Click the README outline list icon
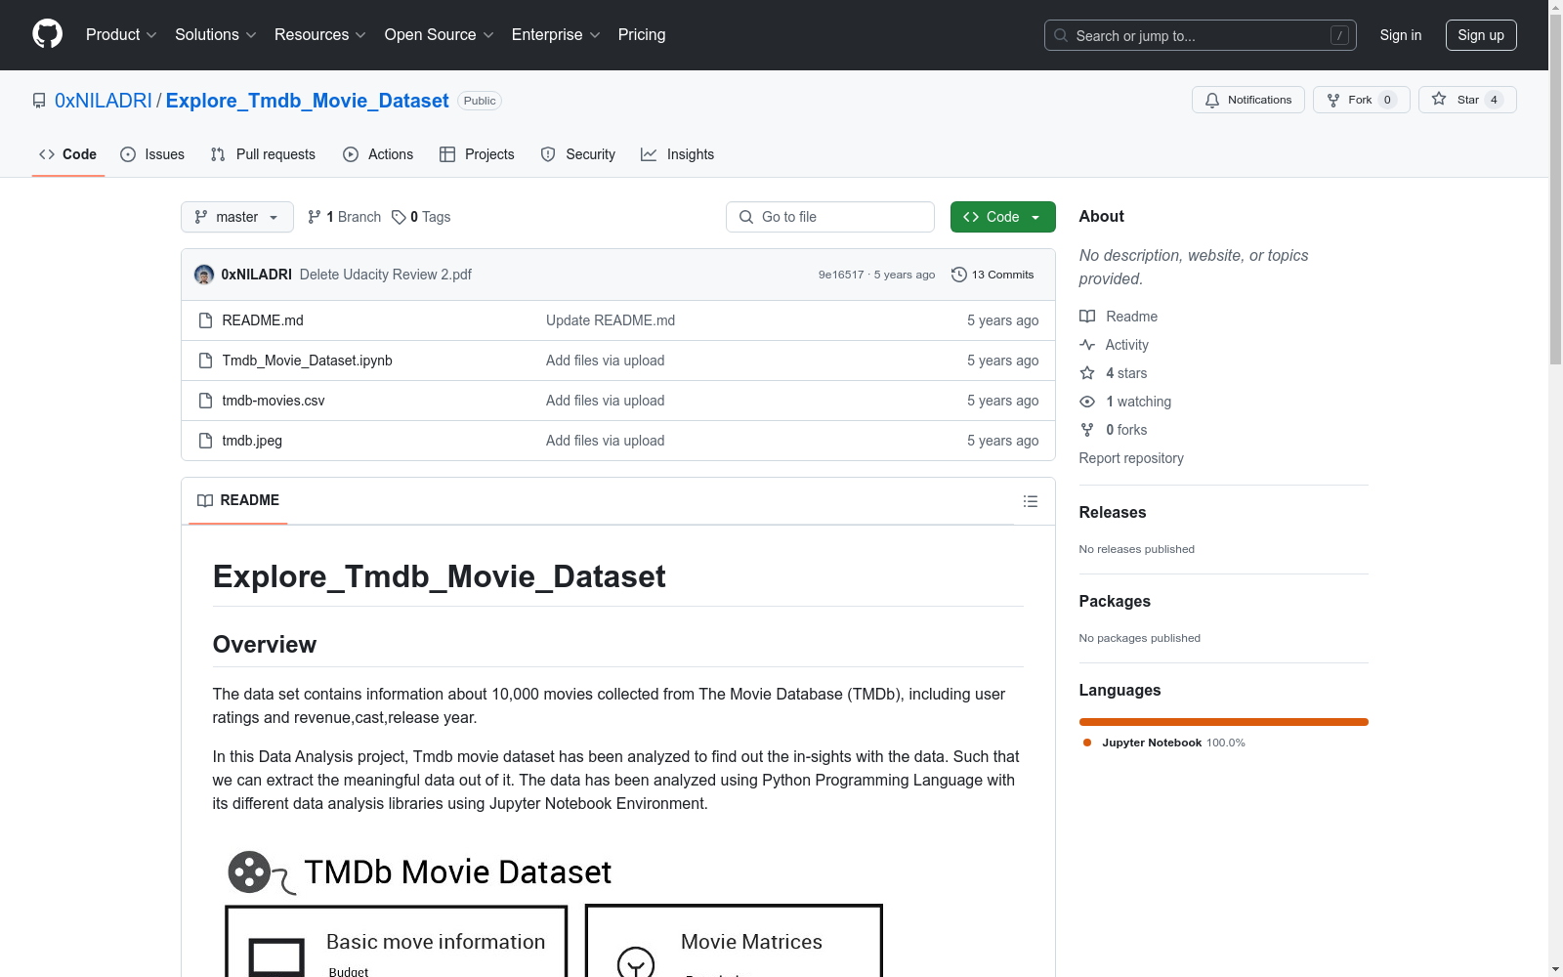This screenshot has width=1563, height=977. tap(1030, 501)
